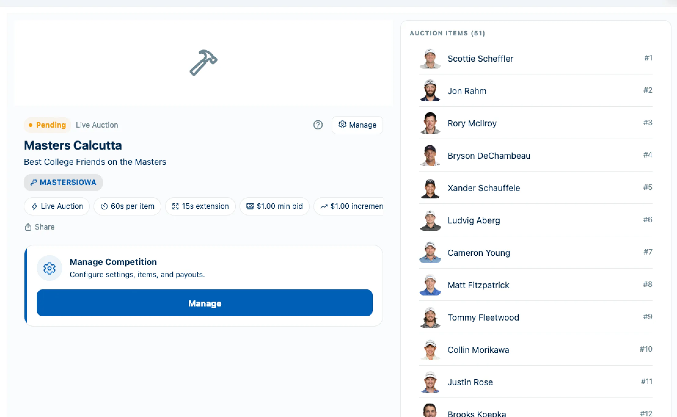Click Cameron Young's player photo
677x417 pixels.
(430, 252)
